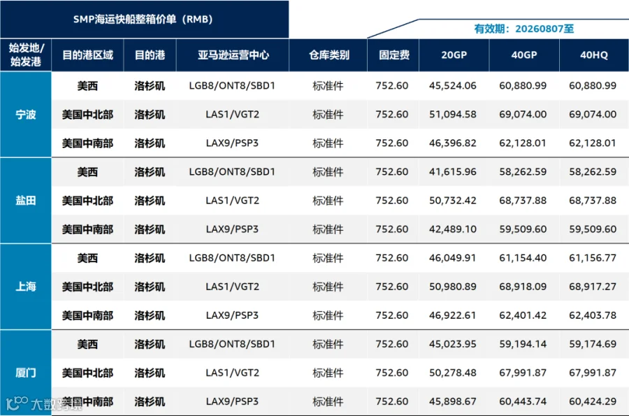
Task: Select the 45,524.06 price for Ningbo 美西
Action: click(x=452, y=85)
